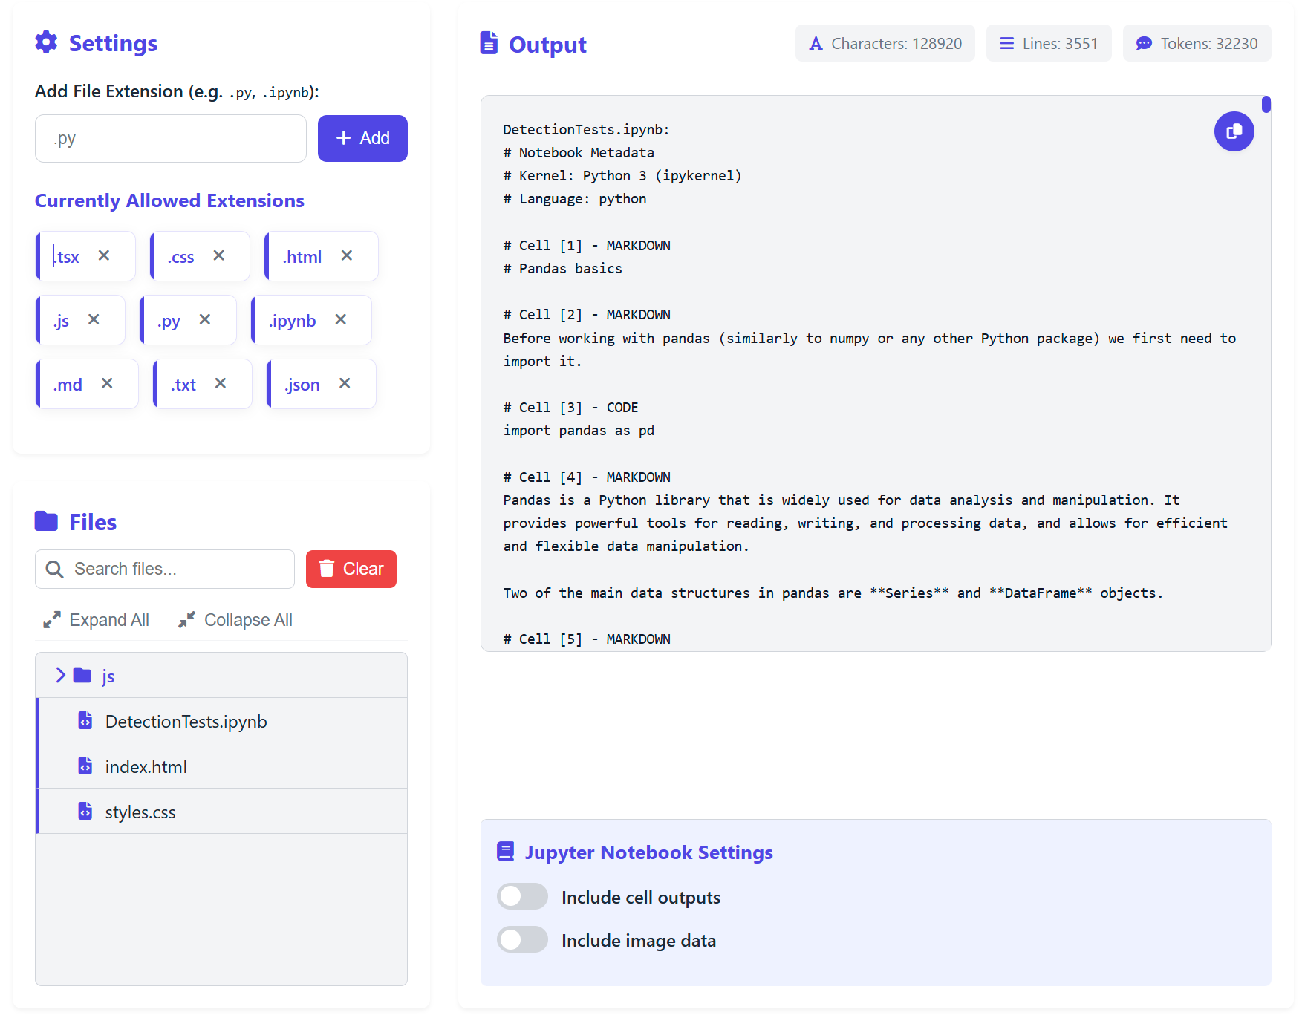1302x1018 pixels.
Task: Click the Jupyter Notebook Settings book icon
Action: click(x=506, y=851)
